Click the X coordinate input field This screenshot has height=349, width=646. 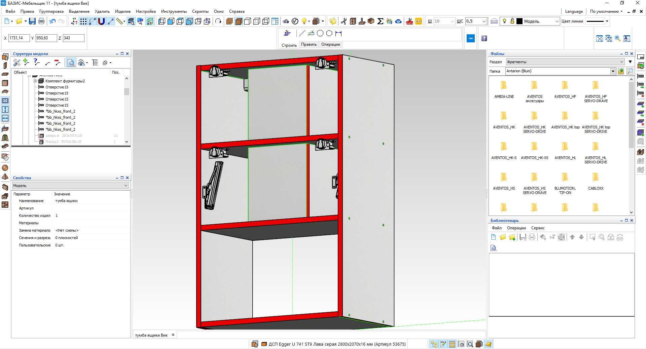click(x=19, y=38)
